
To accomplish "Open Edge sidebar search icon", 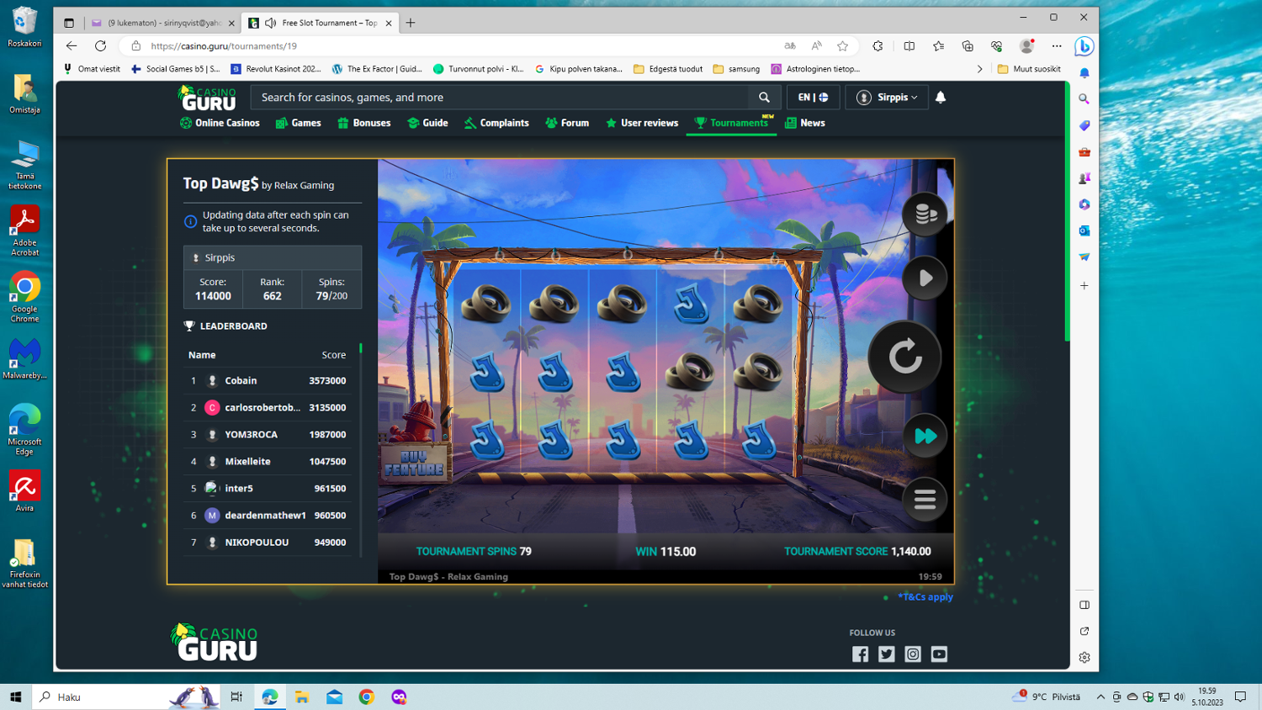I will pyautogui.click(x=1084, y=99).
